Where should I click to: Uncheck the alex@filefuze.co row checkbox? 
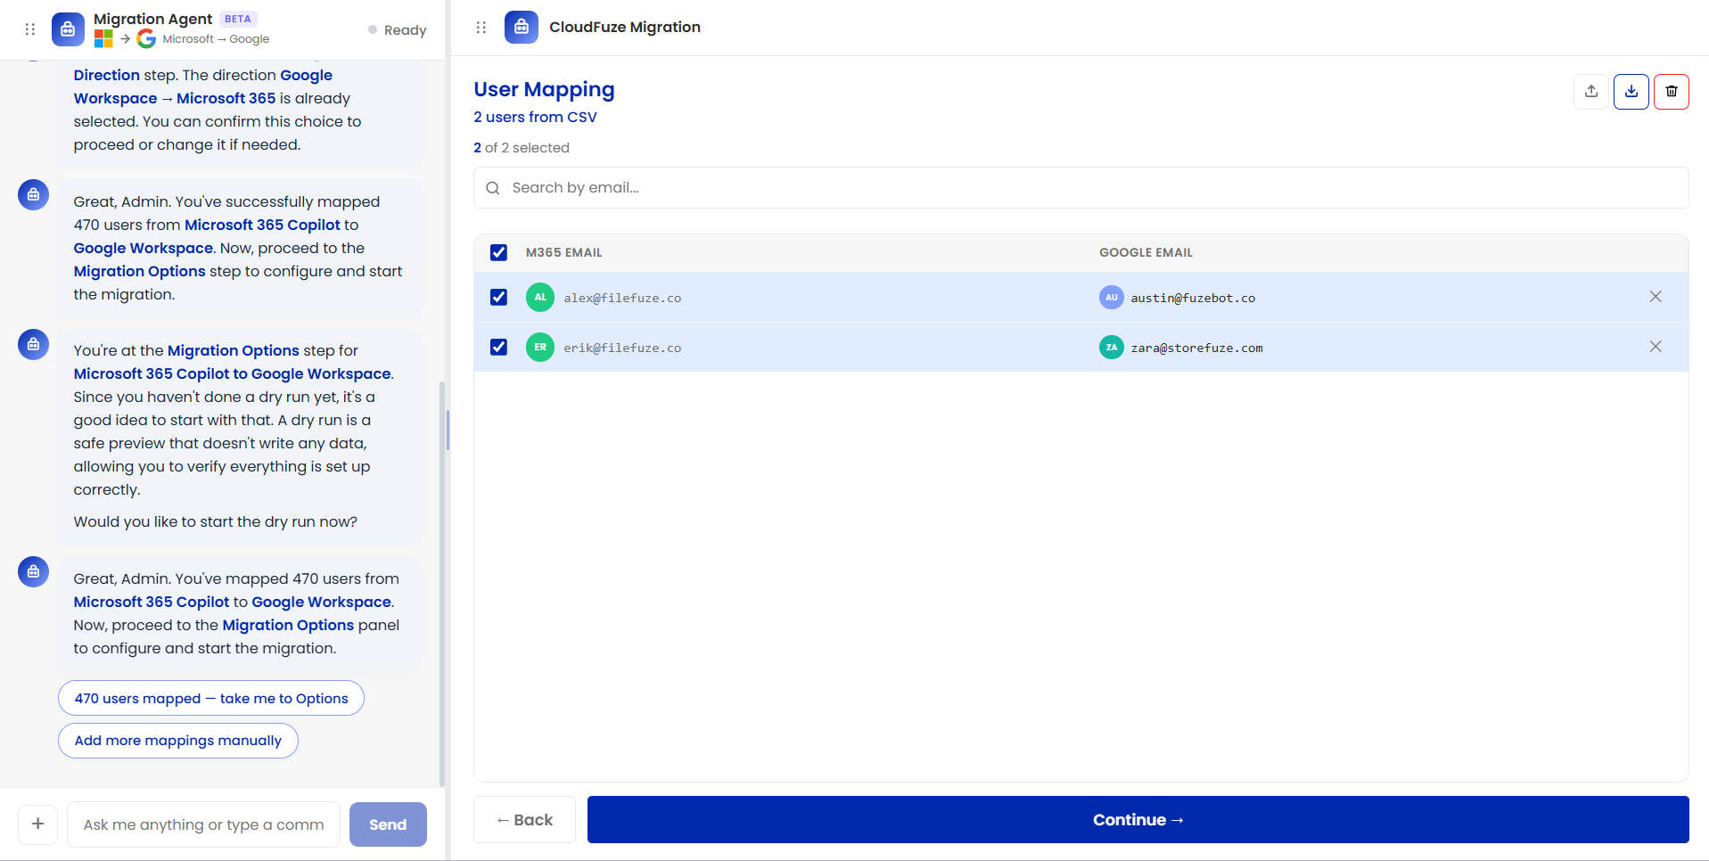(498, 297)
